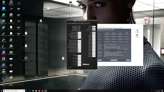Click the Refresh Cycle Time (tRFC) field
The image size is (164, 92).
click(x=79, y=42)
